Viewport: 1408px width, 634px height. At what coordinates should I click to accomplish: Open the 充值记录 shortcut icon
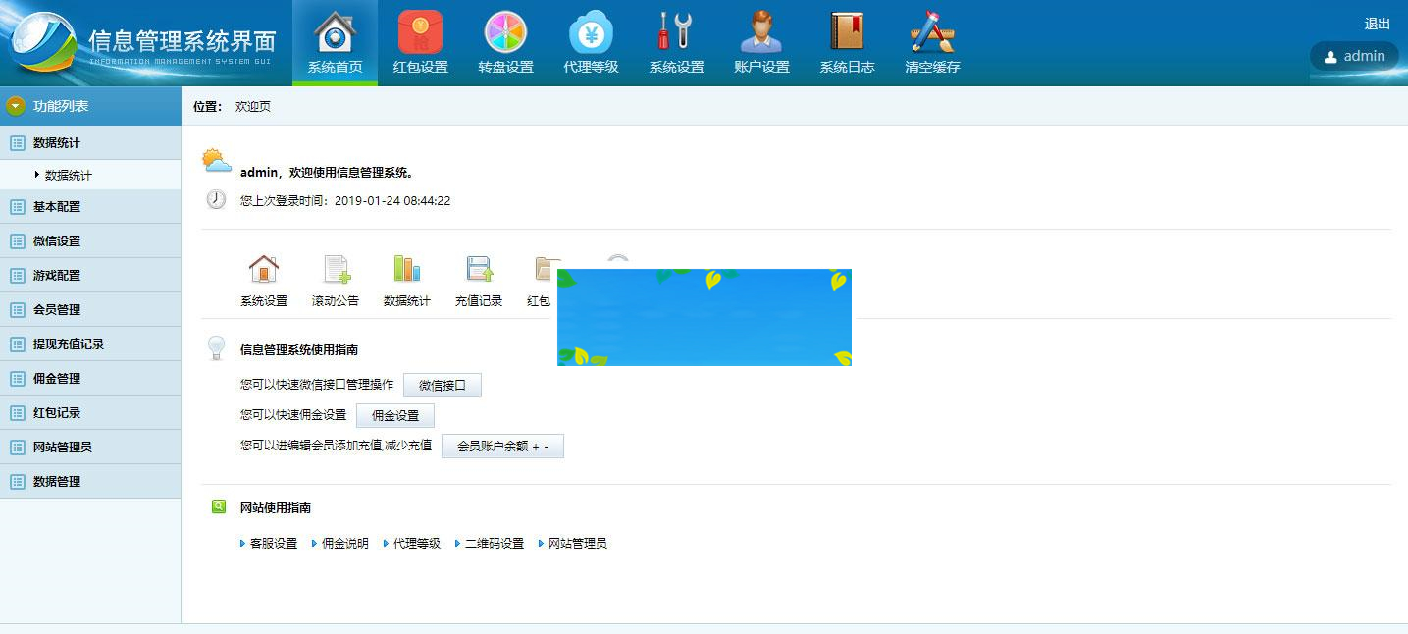point(479,278)
